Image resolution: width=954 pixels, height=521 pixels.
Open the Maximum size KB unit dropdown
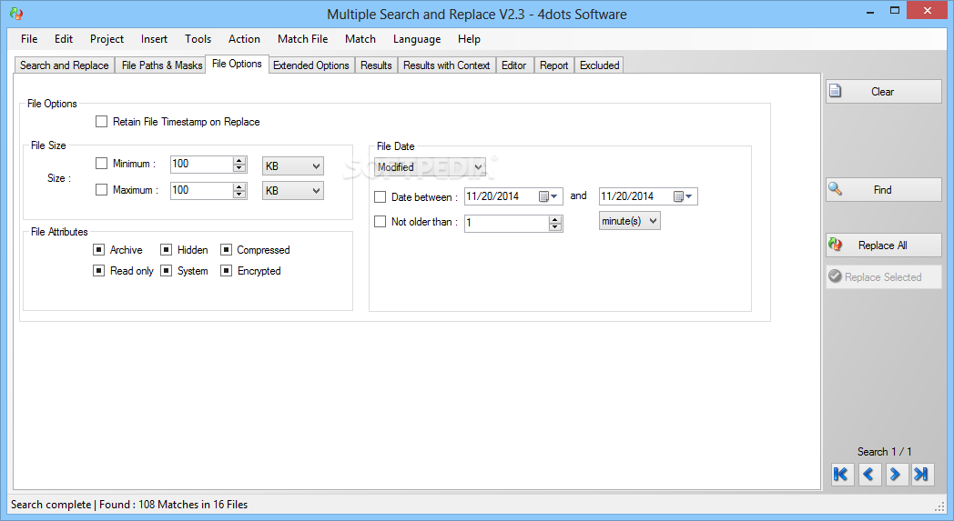[292, 190]
